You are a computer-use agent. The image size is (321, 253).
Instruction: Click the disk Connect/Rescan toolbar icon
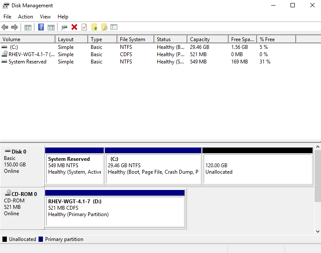(x=64, y=27)
